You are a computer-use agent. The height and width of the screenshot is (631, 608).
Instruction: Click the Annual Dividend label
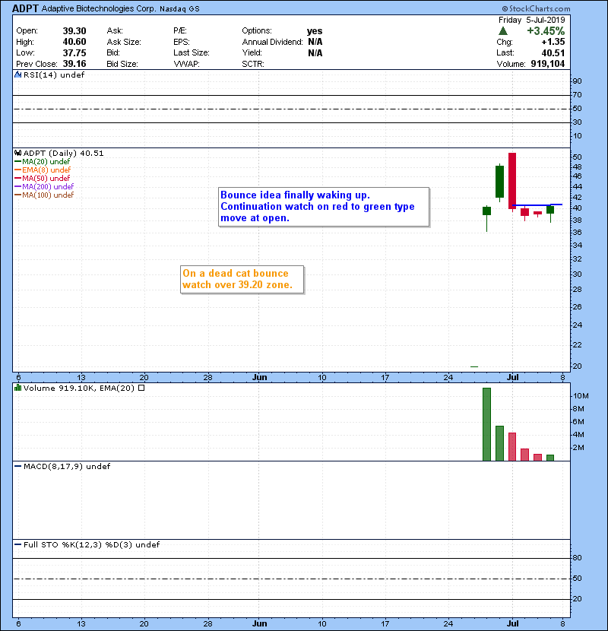click(x=272, y=42)
